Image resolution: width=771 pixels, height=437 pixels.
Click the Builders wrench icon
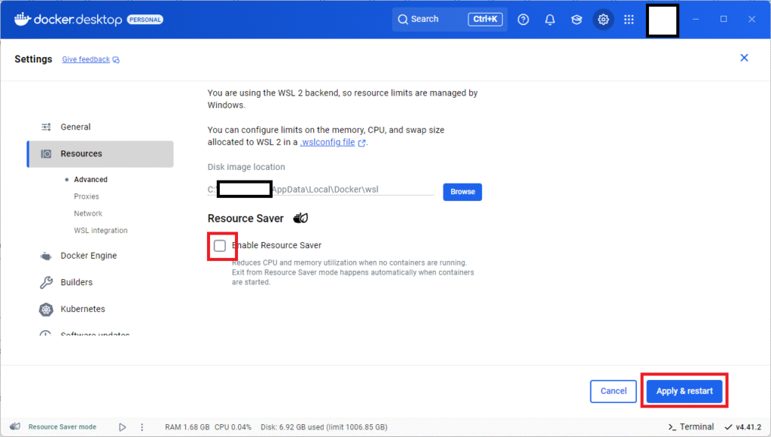46,282
